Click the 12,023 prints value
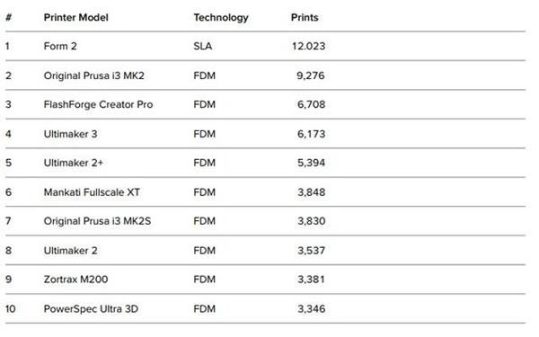Viewport: 539px width, 337px height. click(308, 46)
